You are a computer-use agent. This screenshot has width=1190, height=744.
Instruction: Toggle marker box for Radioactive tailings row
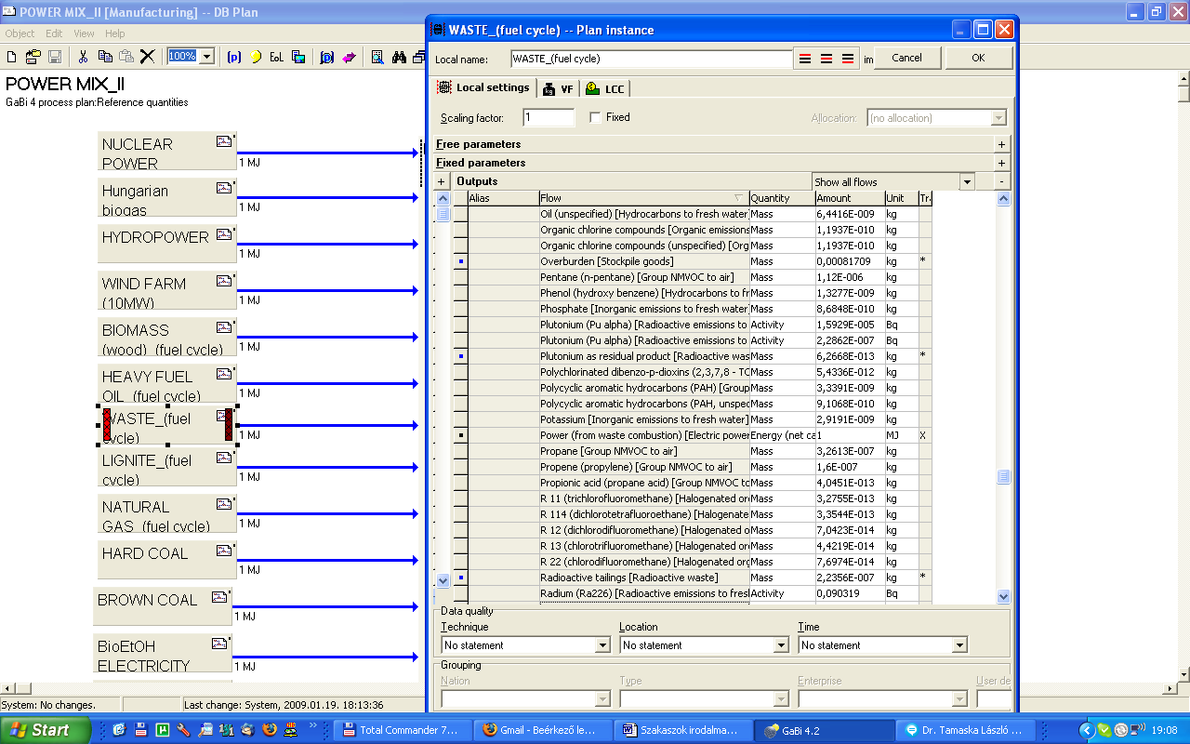coord(460,578)
